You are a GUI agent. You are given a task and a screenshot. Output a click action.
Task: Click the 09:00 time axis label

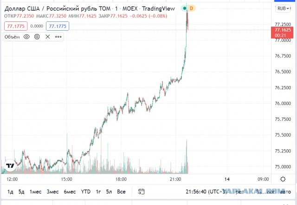point(263,179)
